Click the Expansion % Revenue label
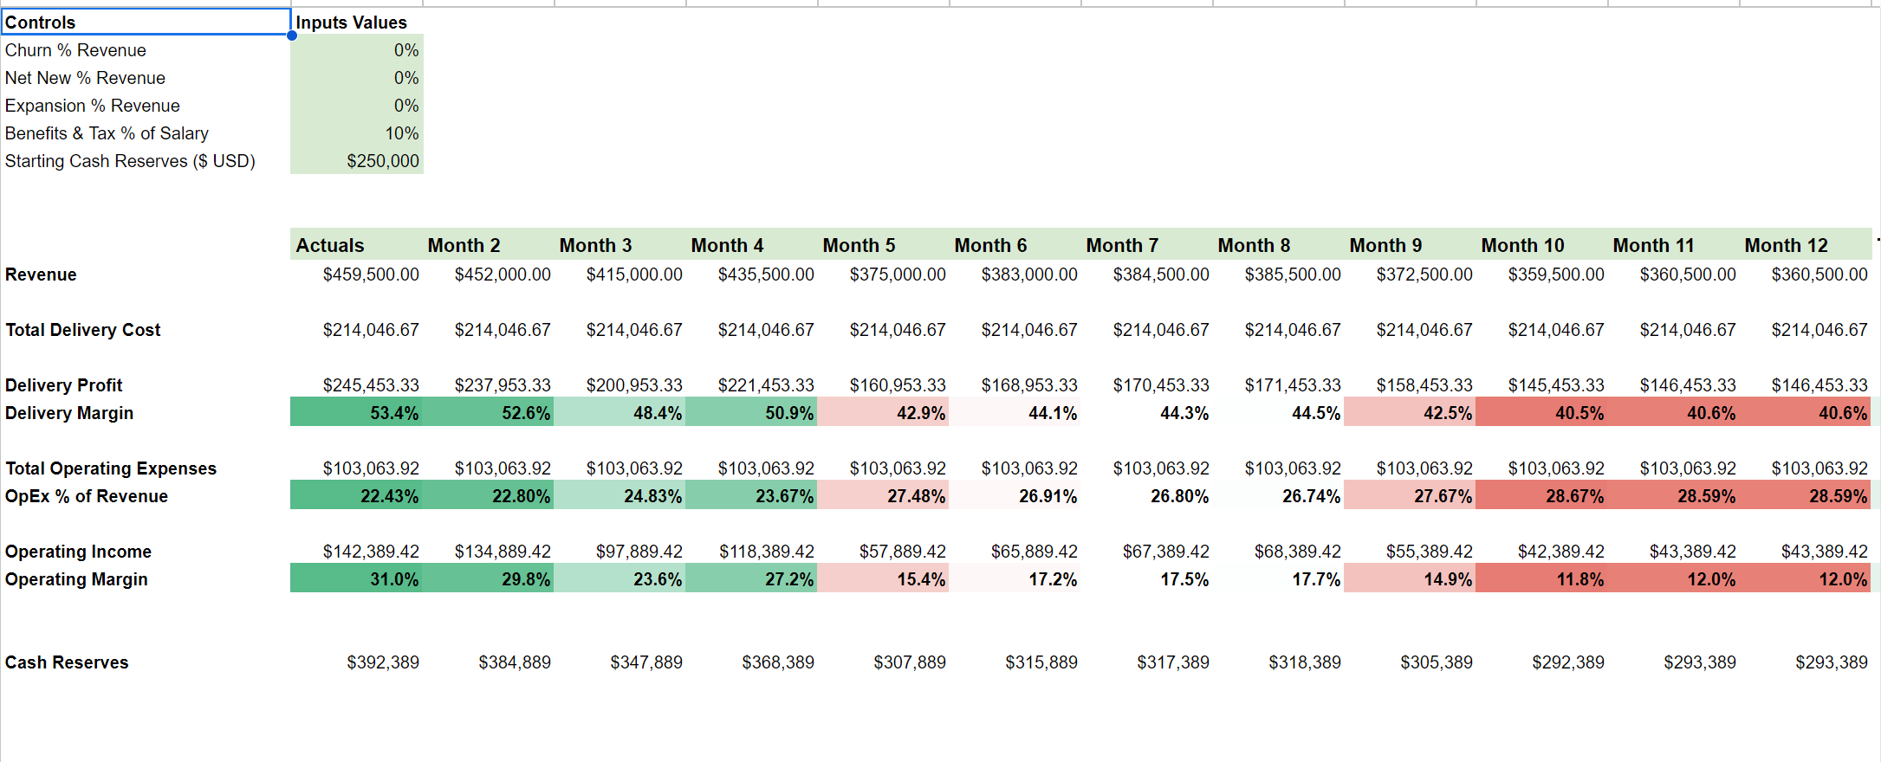1881x762 pixels. click(x=92, y=106)
